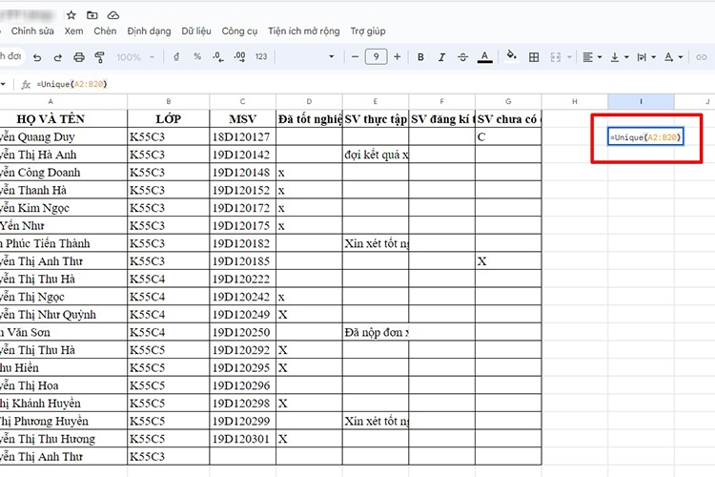Image resolution: width=715 pixels, height=477 pixels.
Task: Increase decimal places
Action: [239, 57]
